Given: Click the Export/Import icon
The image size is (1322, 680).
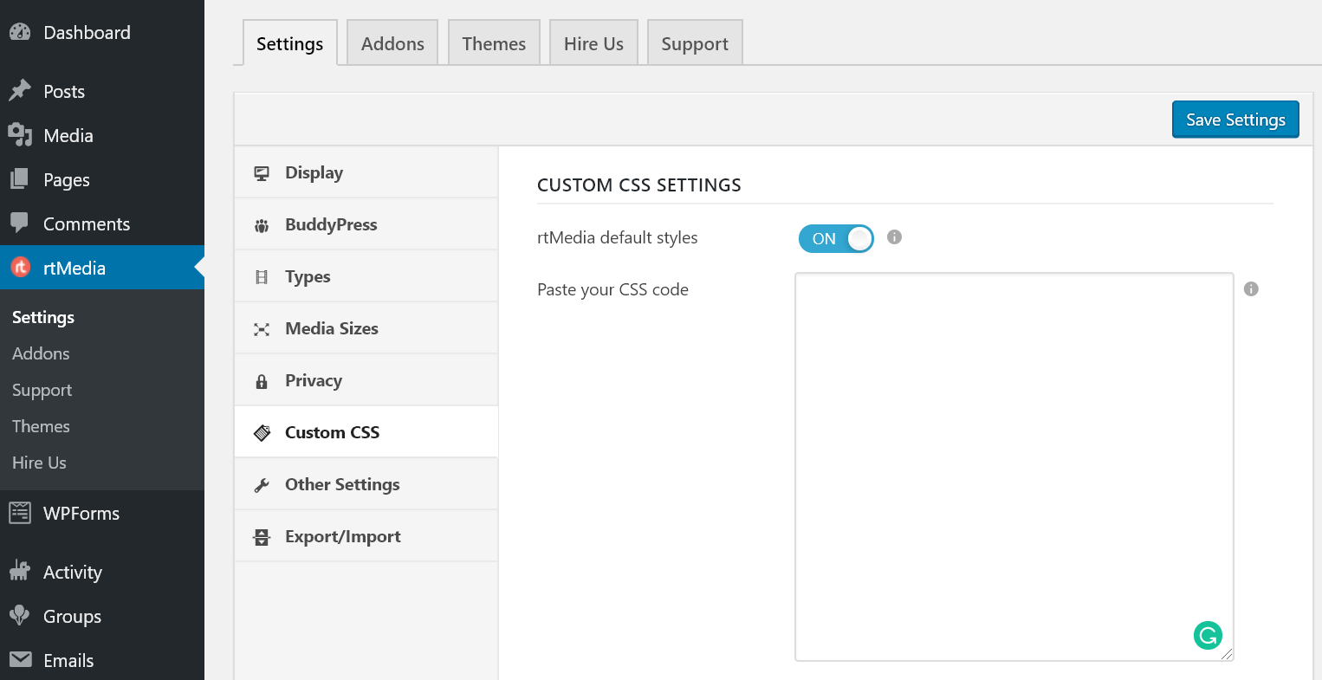Looking at the screenshot, I should tap(261, 536).
